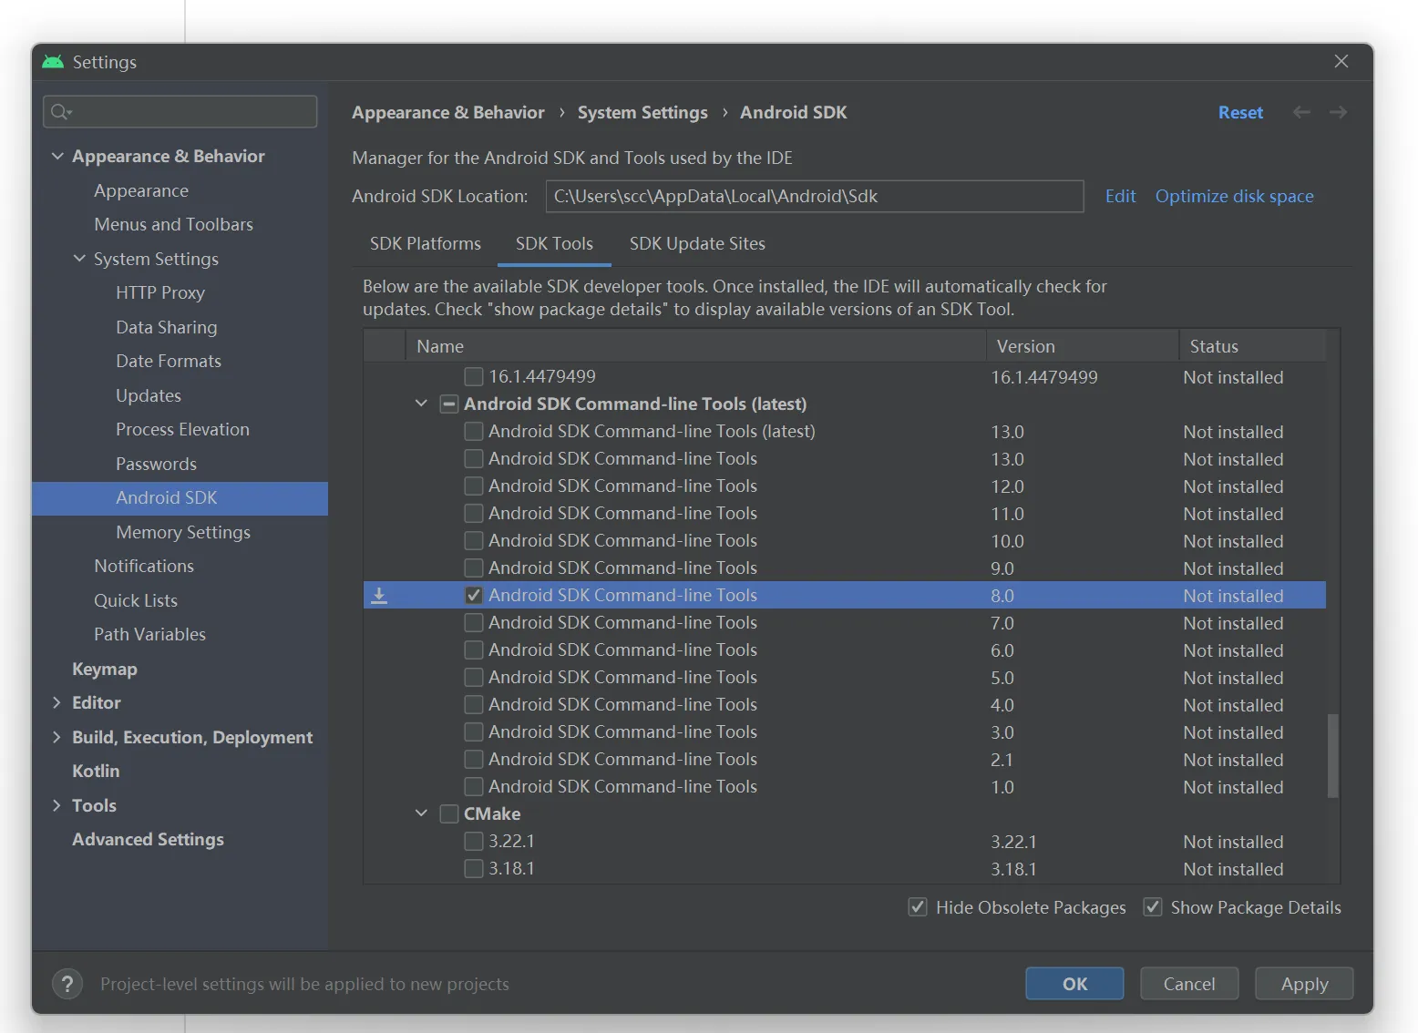This screenshot has height=1033, width=1418.
Task: Click the OK button
Action: 1074,984
